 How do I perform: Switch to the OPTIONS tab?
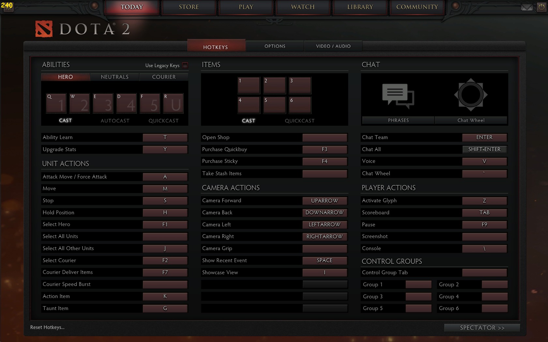point(275,46)
